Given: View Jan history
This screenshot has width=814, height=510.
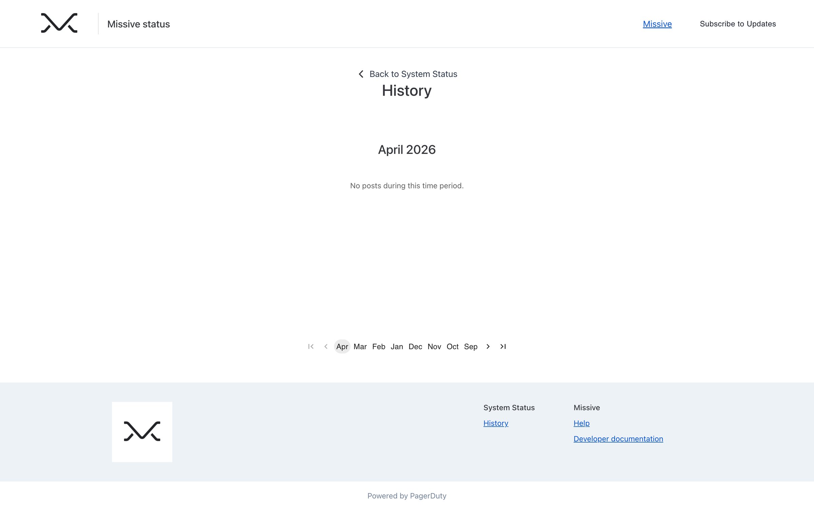Looking at the screenshot, I should [x=397, y=347].
